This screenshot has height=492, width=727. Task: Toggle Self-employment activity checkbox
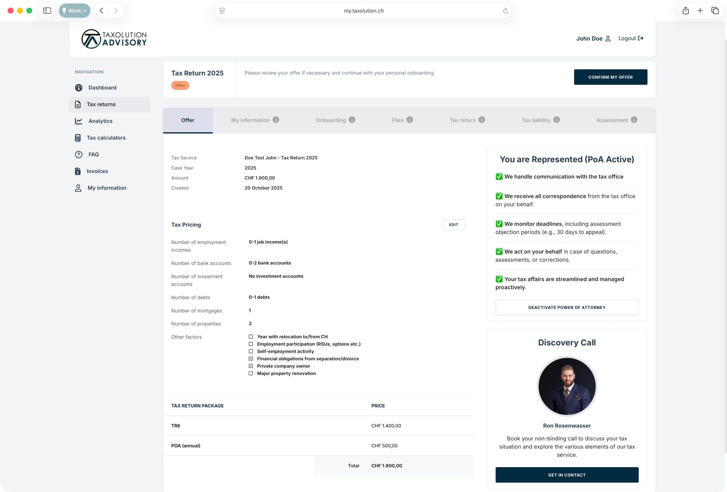(x=251, y=351)
